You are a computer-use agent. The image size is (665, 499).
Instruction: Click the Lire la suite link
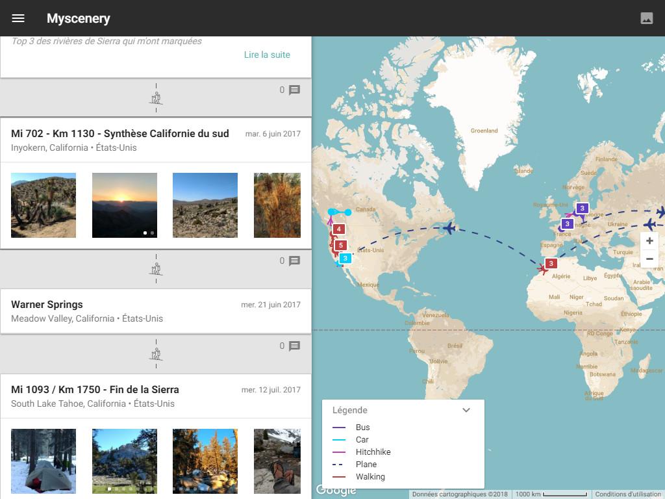pos(267,55)
